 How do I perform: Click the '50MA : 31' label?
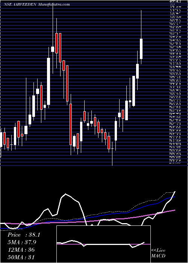[21, 257]
